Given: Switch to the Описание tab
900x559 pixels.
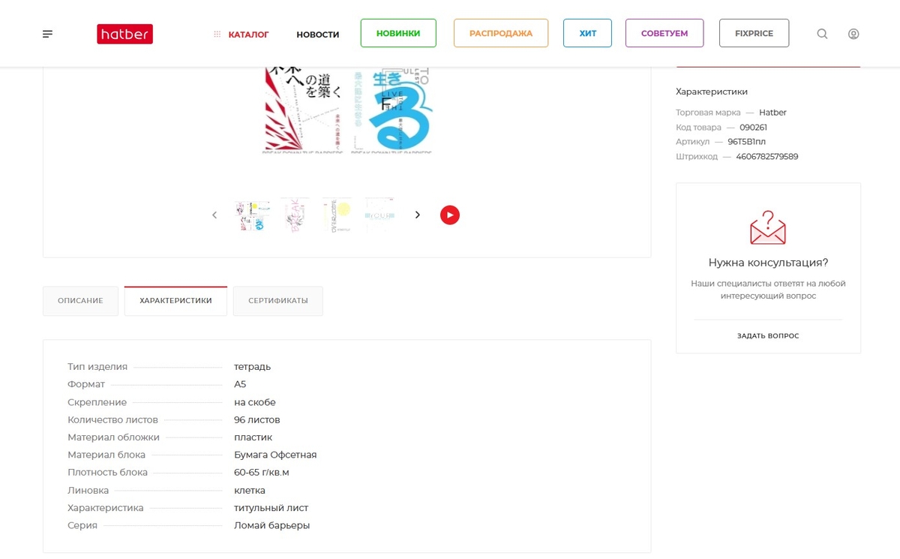Looking at the screenshot, I should click(80, 301).
